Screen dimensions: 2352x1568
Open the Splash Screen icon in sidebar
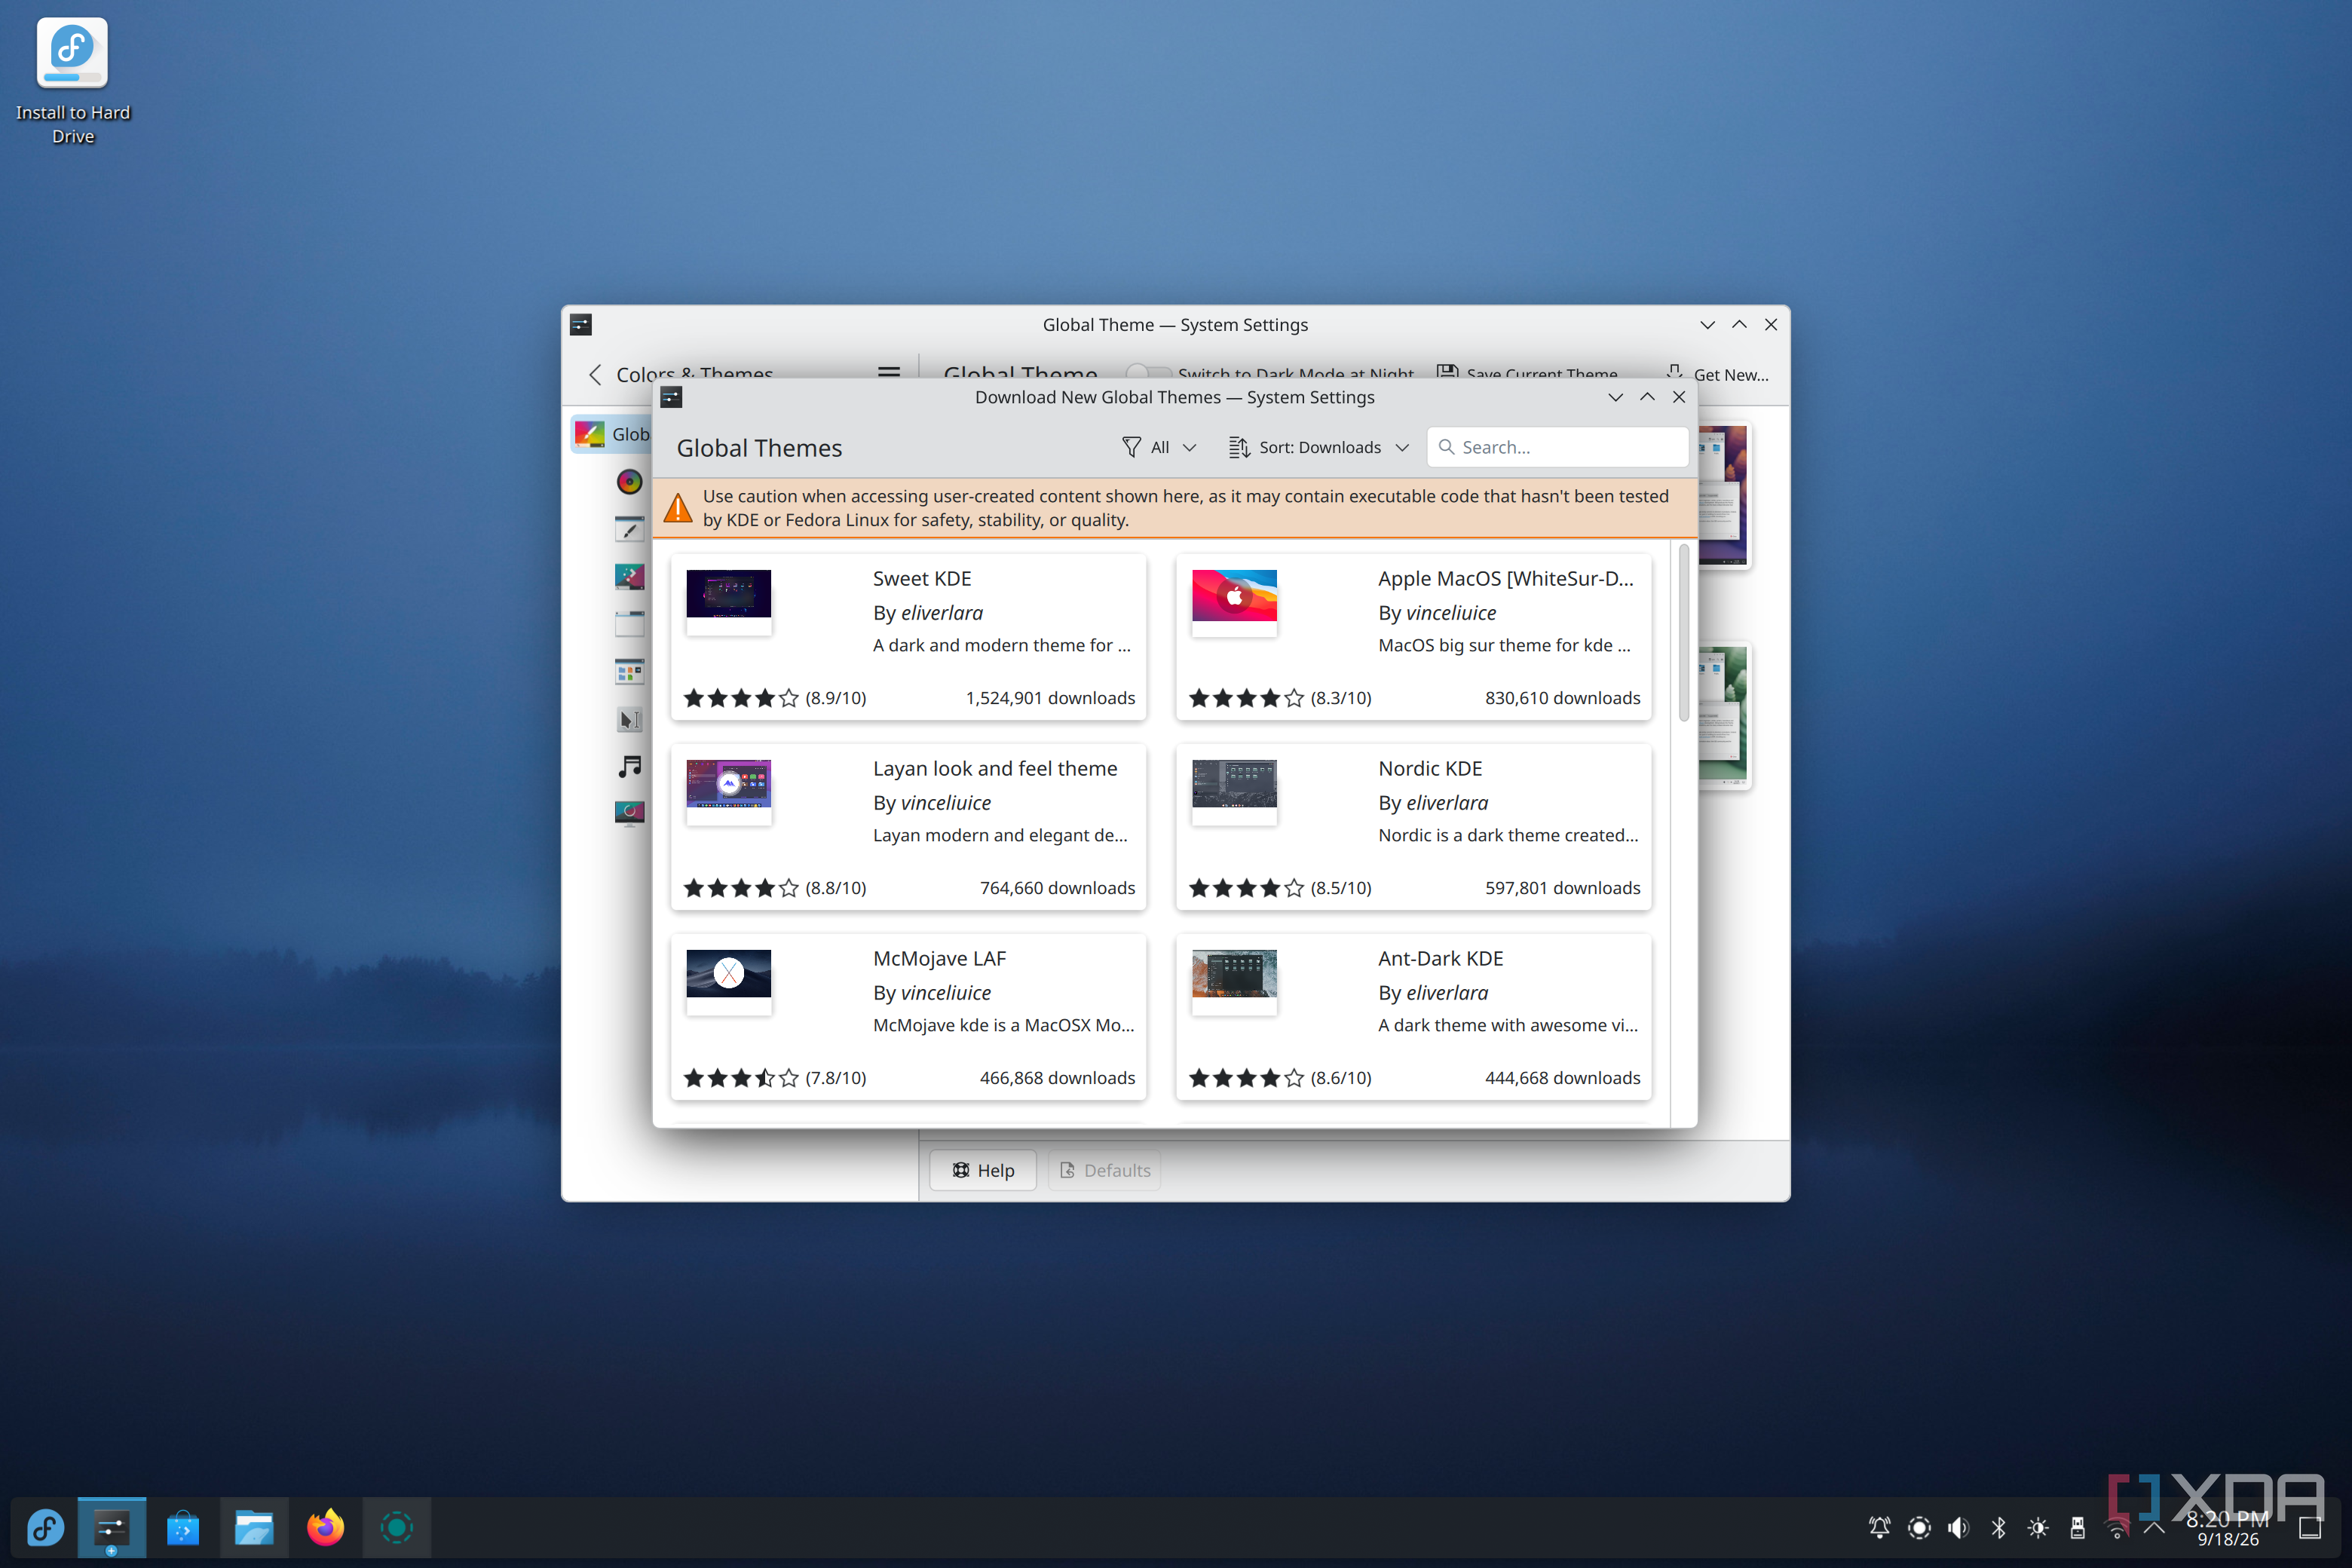(x=629, y=814)
